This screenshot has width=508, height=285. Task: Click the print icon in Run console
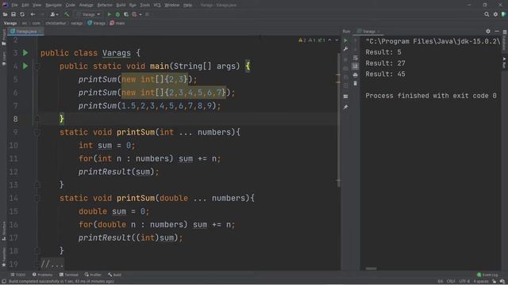356,75
